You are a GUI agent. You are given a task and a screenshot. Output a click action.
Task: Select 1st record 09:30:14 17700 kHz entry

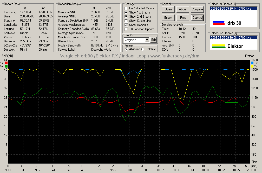[233, 9]
